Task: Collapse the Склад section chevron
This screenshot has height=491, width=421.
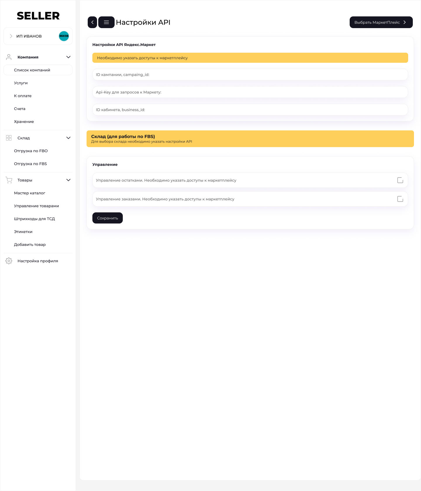Action: [68, 138]
